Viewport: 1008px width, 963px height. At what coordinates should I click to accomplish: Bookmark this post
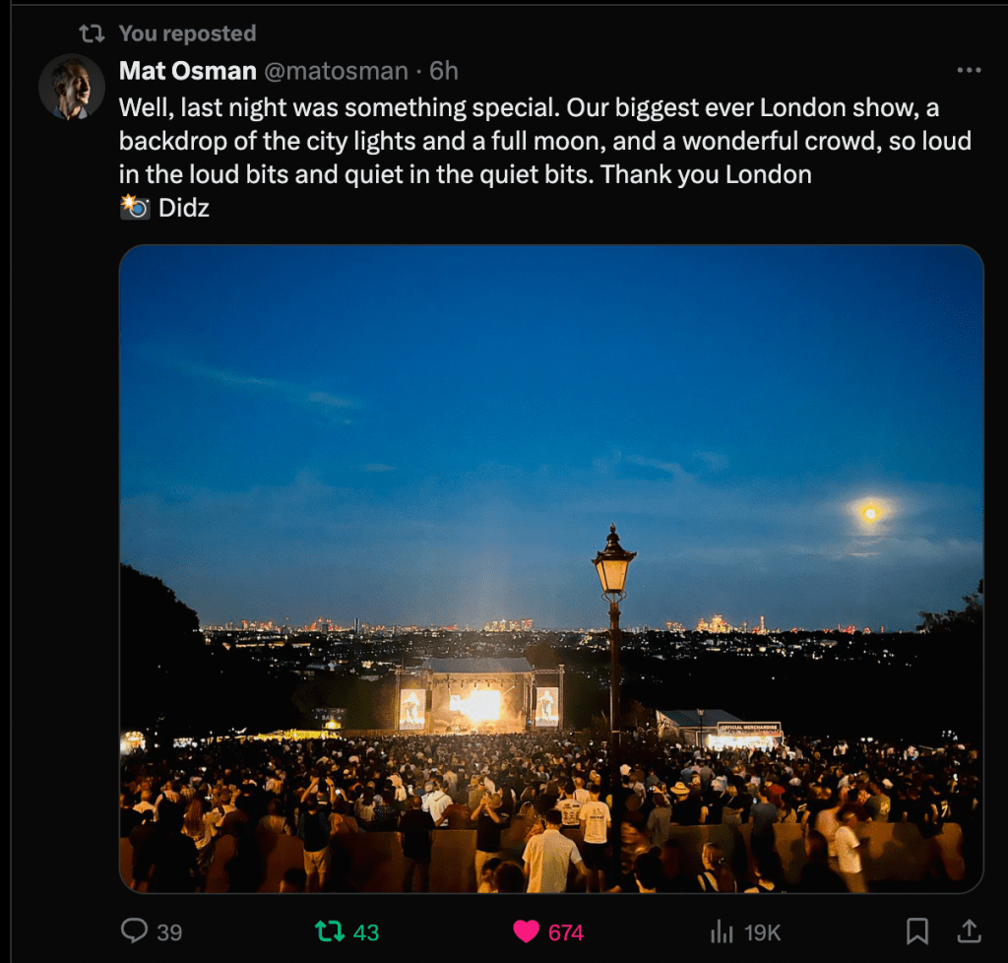point(916,931)
